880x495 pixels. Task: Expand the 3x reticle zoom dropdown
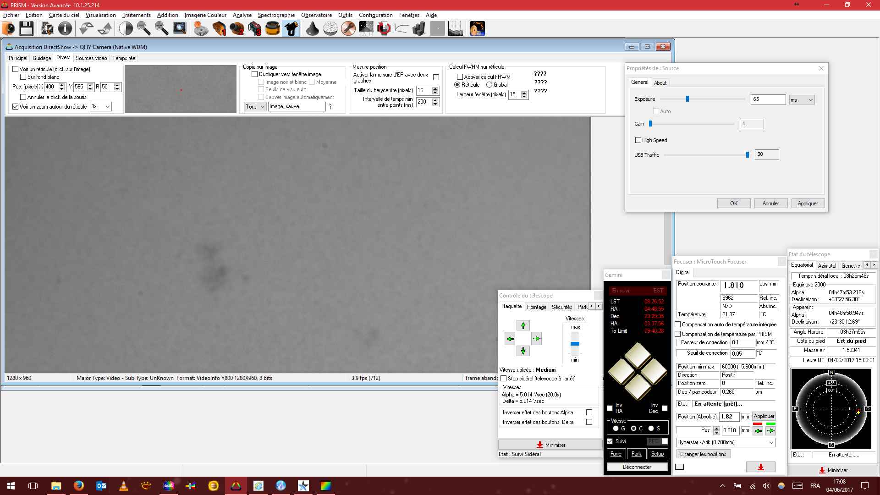click(x=101, y=107)
